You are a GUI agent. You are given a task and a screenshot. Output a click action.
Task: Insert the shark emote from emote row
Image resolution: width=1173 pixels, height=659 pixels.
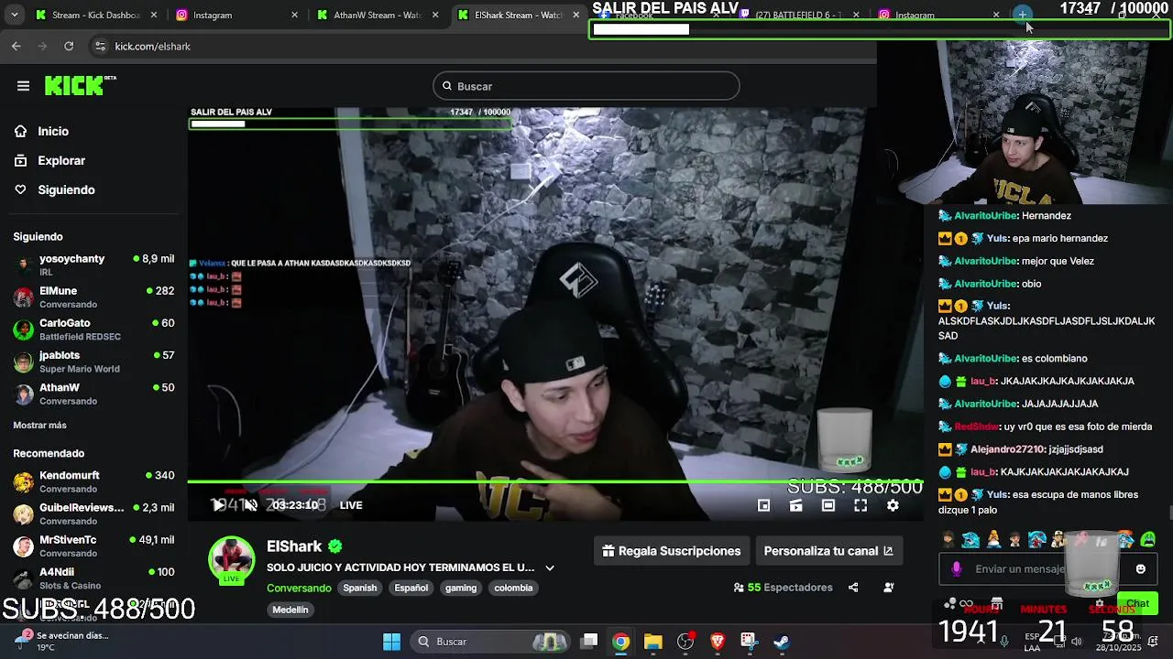pos(970,539)
